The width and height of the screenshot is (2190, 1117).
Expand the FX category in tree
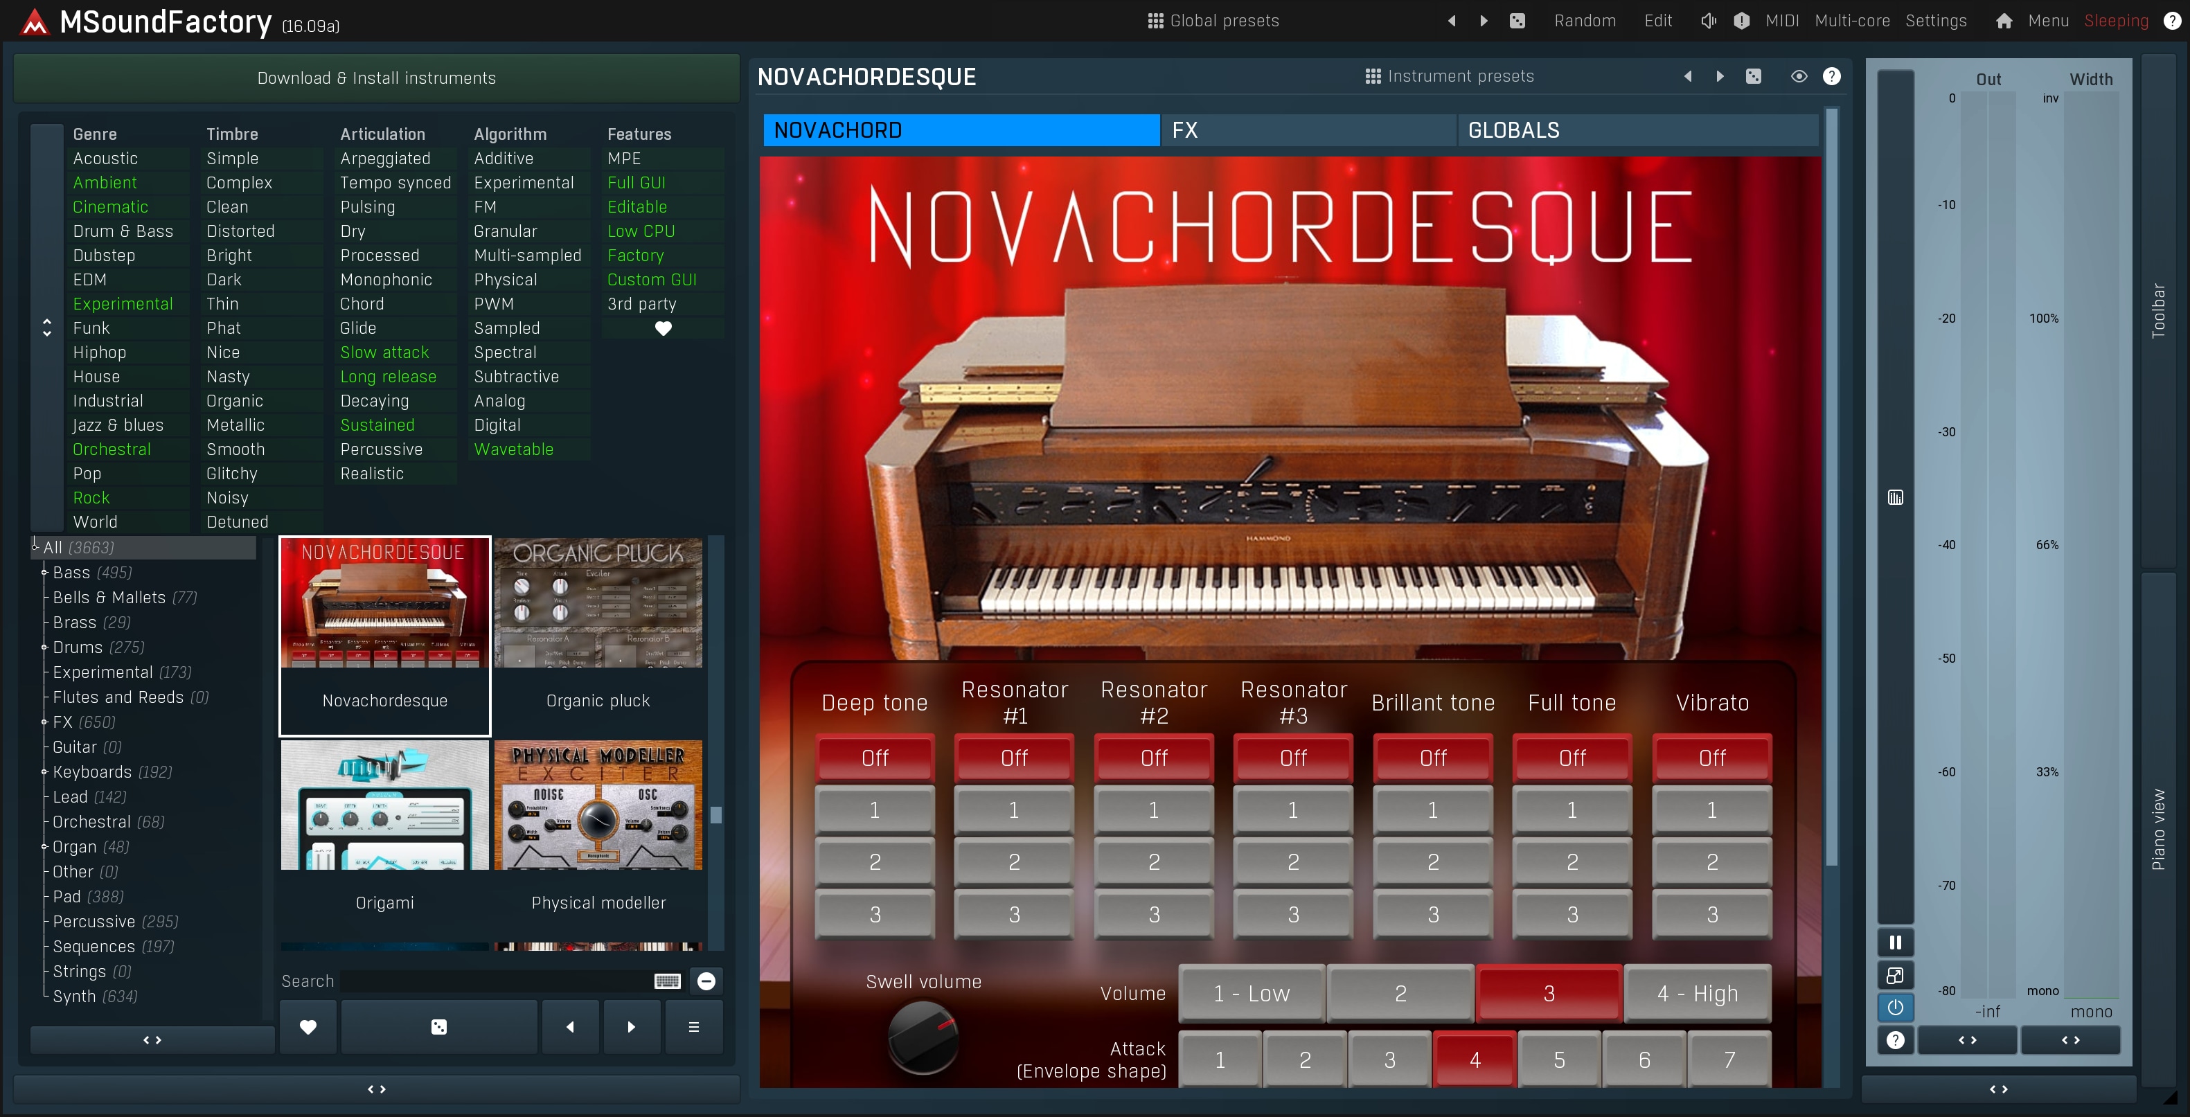click(44, 722)
